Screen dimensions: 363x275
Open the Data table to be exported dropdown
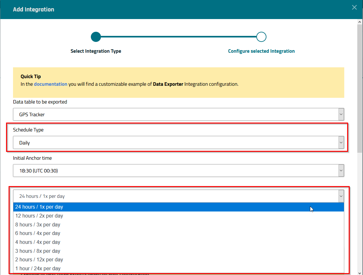pos(178,114)
